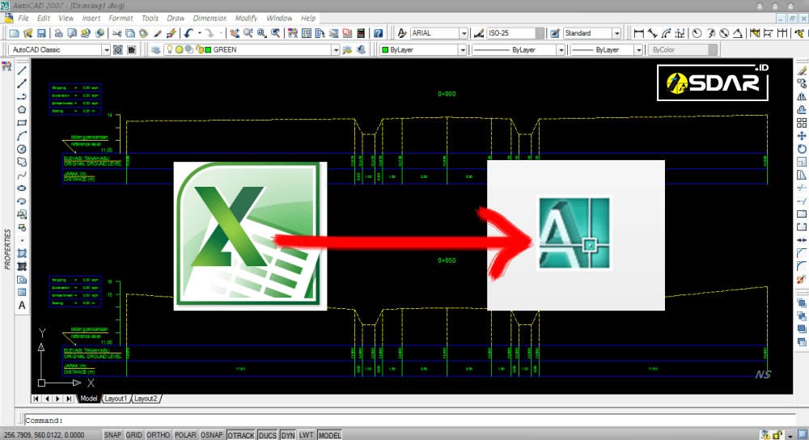Select the Table tool
Image resolution: width=809 pixels, height=440 pixels.
[x=22, y=293]
